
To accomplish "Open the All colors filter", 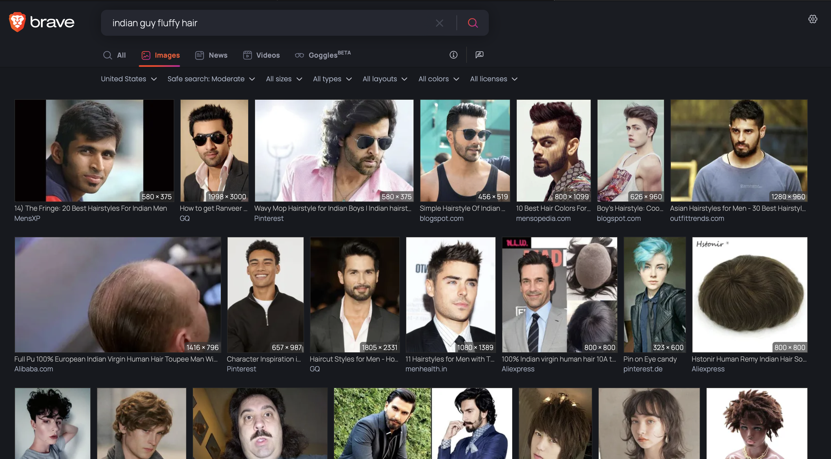I will [x=439, y=79].
